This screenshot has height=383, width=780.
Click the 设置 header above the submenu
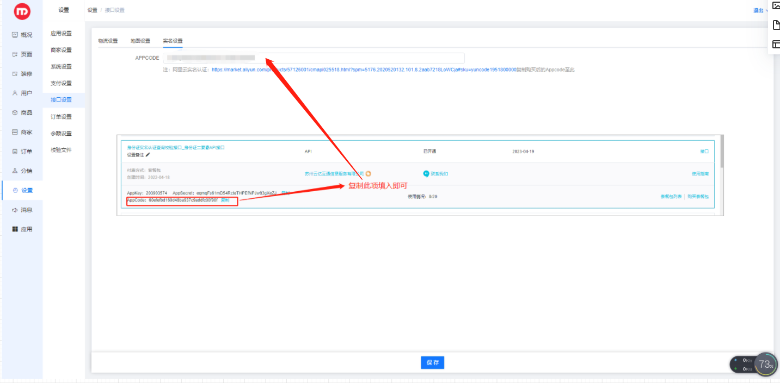tap(64, 10)
